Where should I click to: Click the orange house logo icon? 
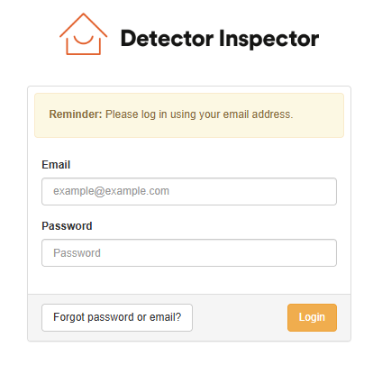pos(84,34)
